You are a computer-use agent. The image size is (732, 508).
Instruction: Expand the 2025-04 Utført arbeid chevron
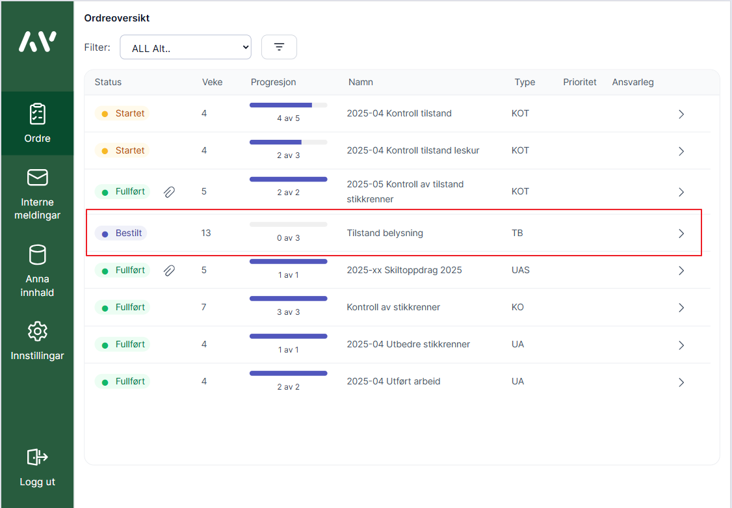(681, 382)
